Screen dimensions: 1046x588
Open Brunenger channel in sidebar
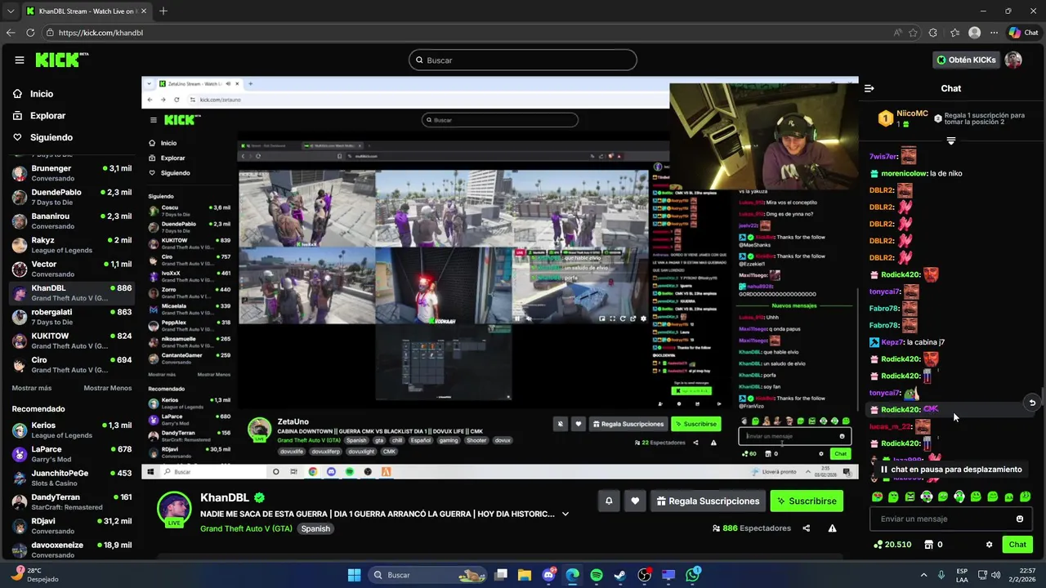71,173
